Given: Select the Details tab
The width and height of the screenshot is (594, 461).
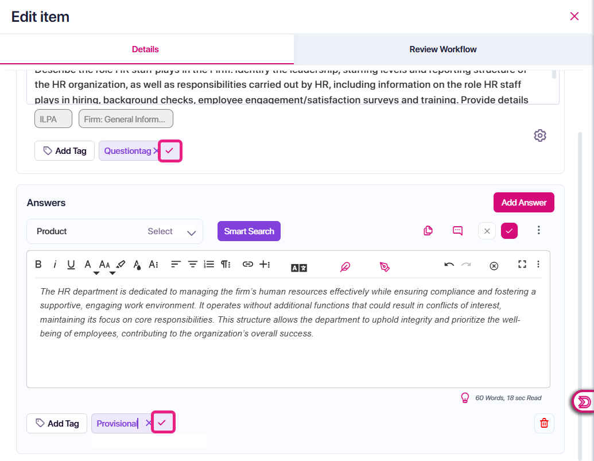Looking at the screenshot, I should 145,49.
